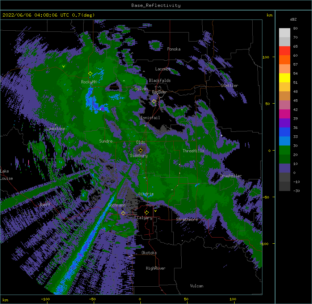Viewport: 312px width, 304px height.
Task: Click the RedDeer city label
Action: click(159, 92)
